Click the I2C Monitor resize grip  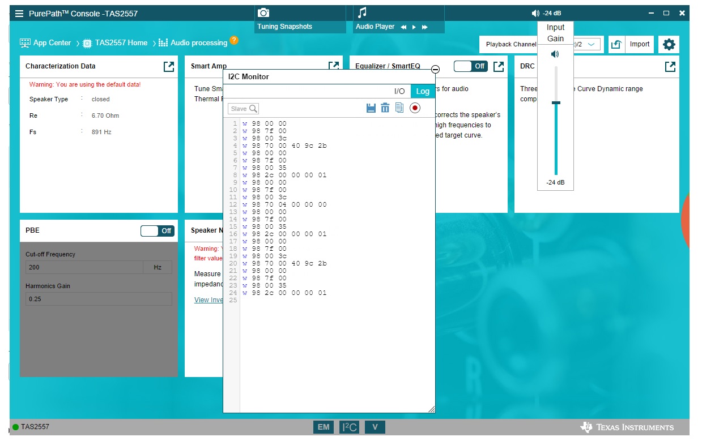[x=431, y=409]
